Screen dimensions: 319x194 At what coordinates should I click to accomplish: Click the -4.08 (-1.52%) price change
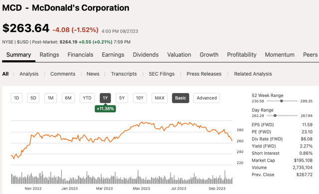tap(75, 30)
